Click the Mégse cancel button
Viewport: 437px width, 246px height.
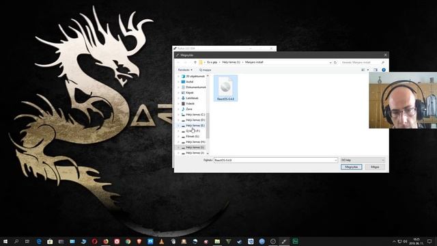pyautogui.click(x=375, y=167)
